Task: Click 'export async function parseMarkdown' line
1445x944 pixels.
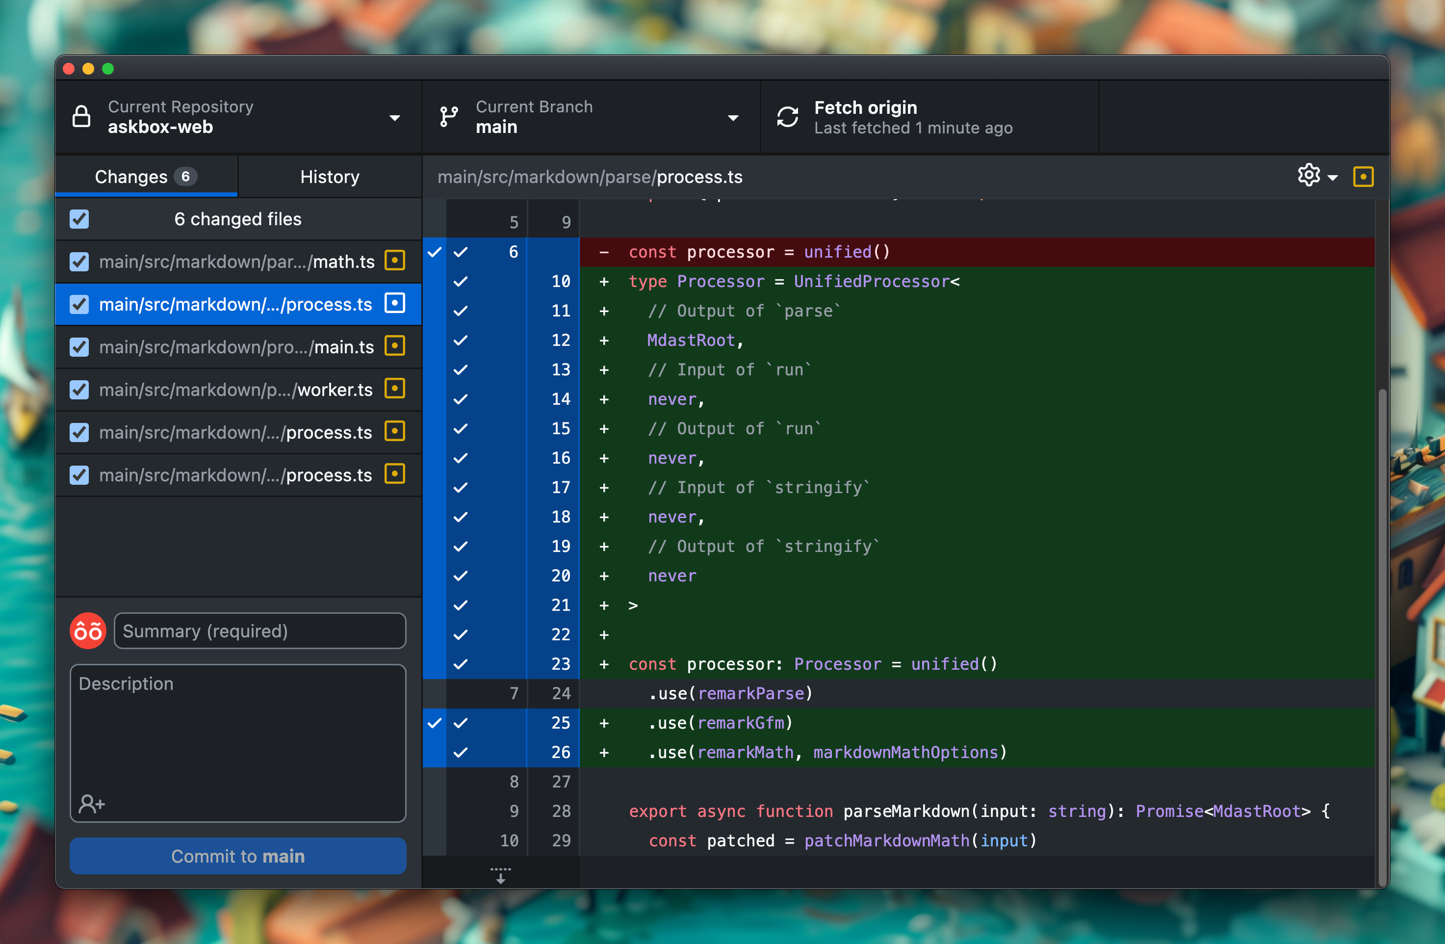Action: point(976,811)
